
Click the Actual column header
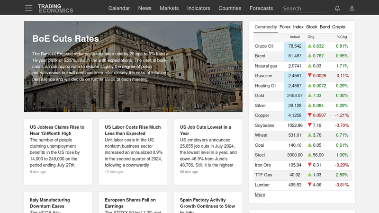[x=295, y=37]
